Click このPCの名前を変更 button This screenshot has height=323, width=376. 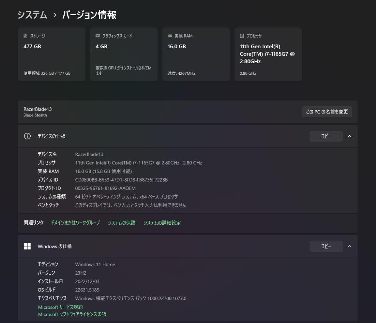[327, 112]
